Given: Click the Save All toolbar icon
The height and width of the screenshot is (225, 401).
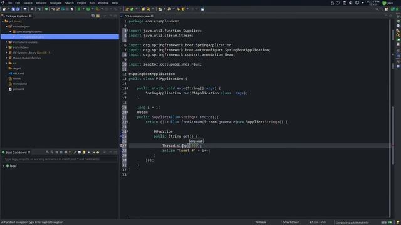Looking at the screenshot, I should point(18,9).
